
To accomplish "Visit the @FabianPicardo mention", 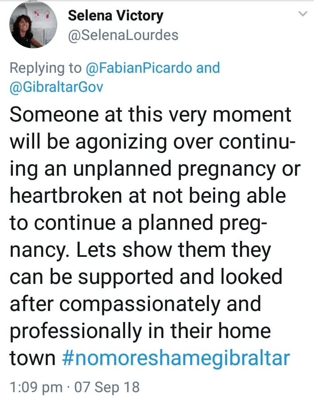I will (139, 68).
